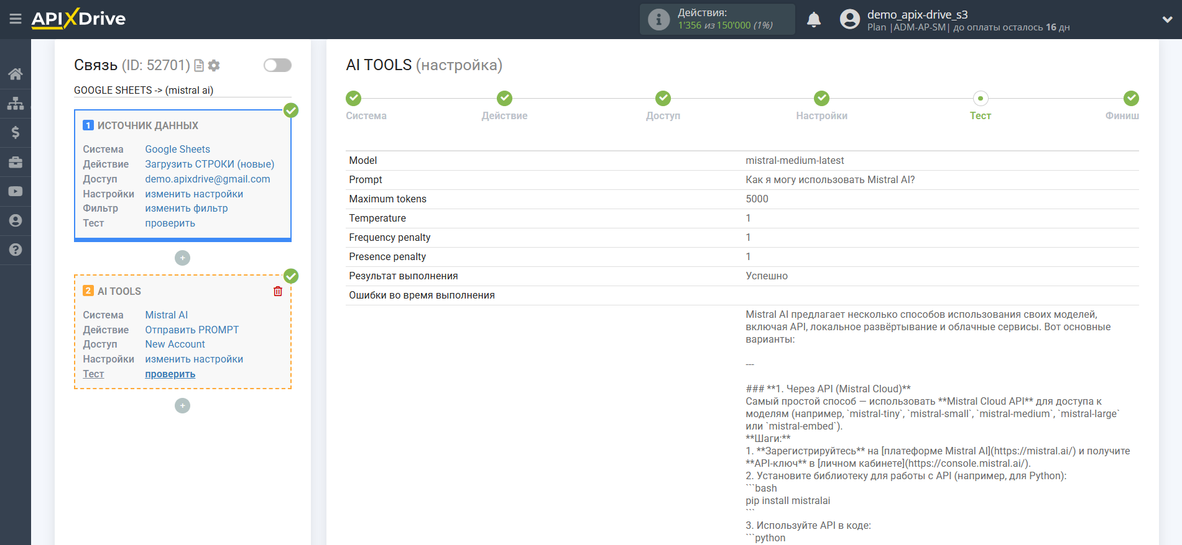The width and height of the screenshot is (1182, 545).
Task: Open the hamburger menu
Action: (x=16, y=19)
